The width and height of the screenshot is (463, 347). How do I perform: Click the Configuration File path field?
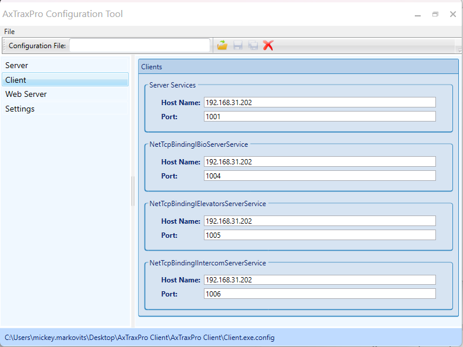pyautogui.click(x=139, y=45)
